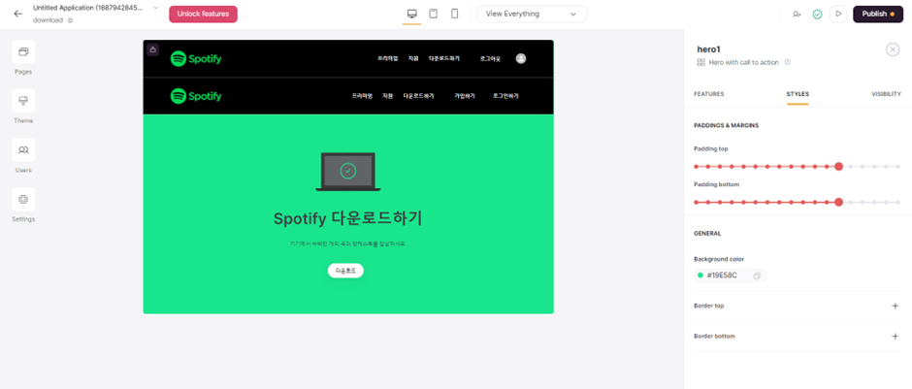The image size is (912, 389).
Task: Click the top header Spotify logo
Action: (x=196, y=59)
